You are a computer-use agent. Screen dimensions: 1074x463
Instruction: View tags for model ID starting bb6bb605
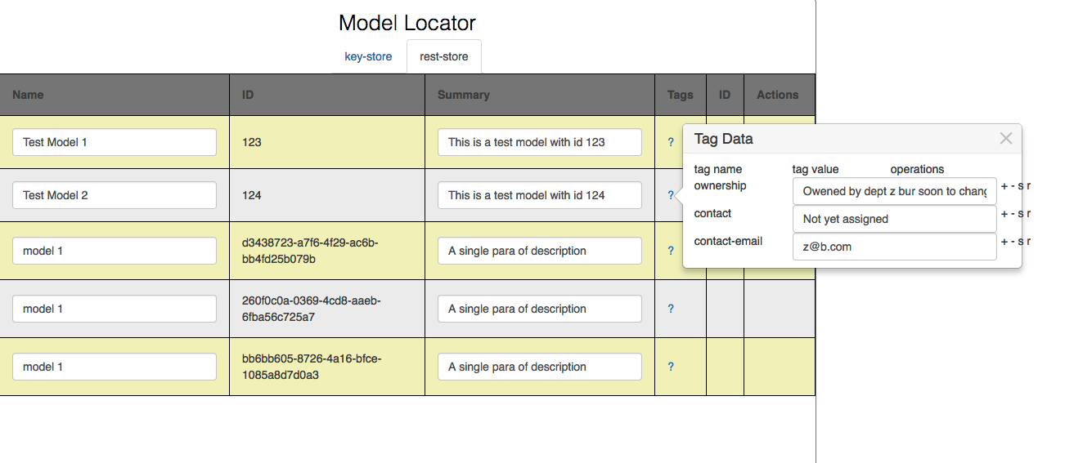coord(671,367)
